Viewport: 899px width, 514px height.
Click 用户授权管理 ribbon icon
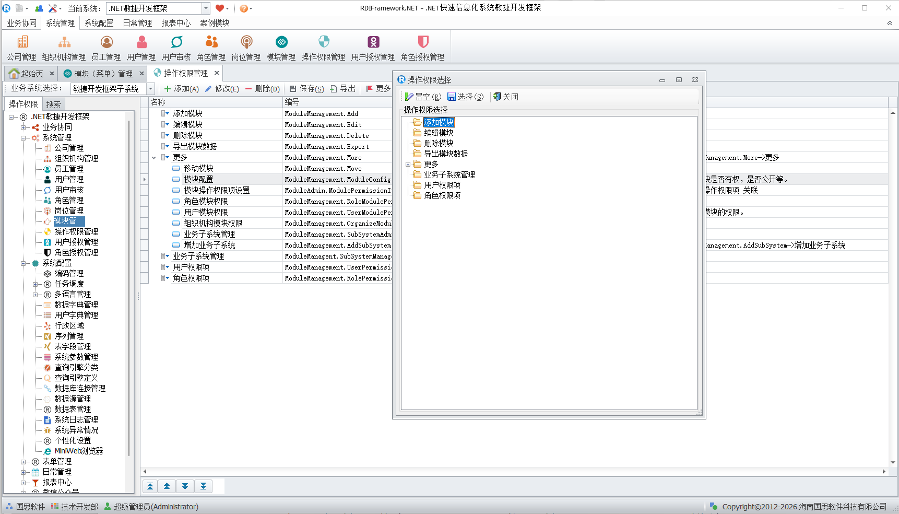(x=373, y=42)
